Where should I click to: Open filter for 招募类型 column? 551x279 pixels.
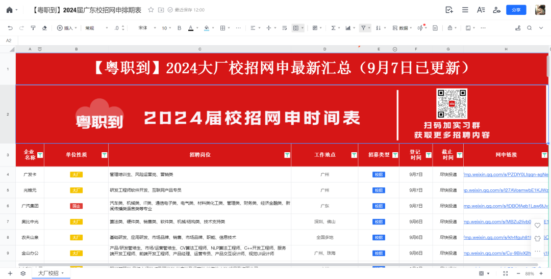(395, 155)
